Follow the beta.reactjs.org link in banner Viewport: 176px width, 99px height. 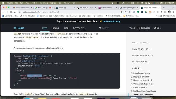click(x=111, y=21)
